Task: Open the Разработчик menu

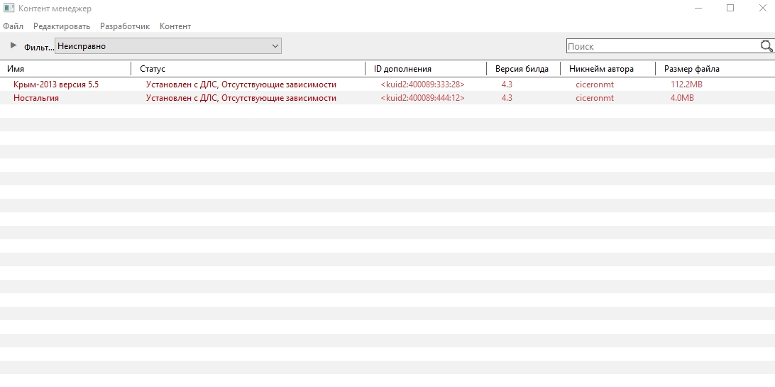Action: tap(125, 26)
